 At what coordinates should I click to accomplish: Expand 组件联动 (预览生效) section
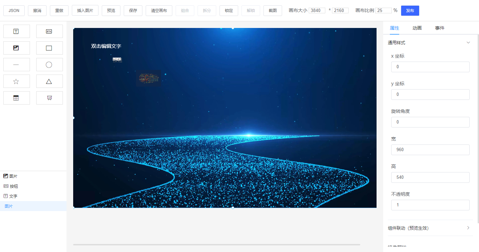430,228
